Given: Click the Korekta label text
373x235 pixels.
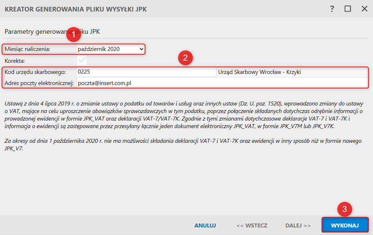Looking at the screenshot, I should point(15,61).
